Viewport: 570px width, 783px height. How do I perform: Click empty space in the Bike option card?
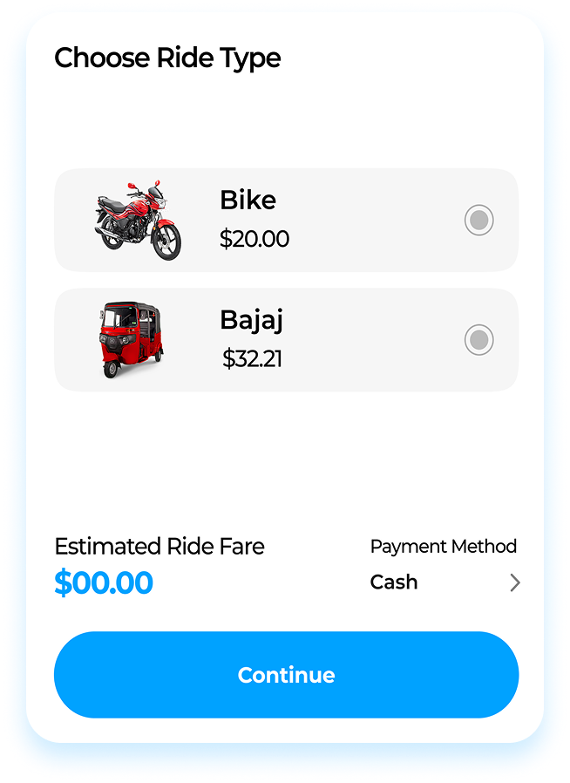coord(375,221)
